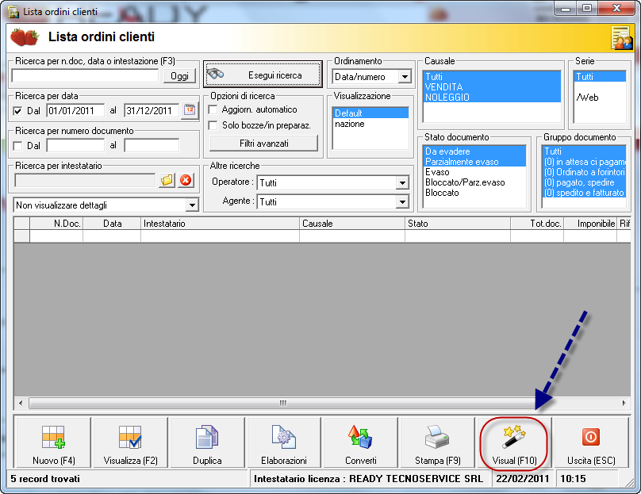
Task: Click the ending document number field
Action: pos(152,145)
